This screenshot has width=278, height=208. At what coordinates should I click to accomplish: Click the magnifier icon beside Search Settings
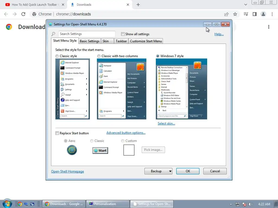[x=53, y=34]
